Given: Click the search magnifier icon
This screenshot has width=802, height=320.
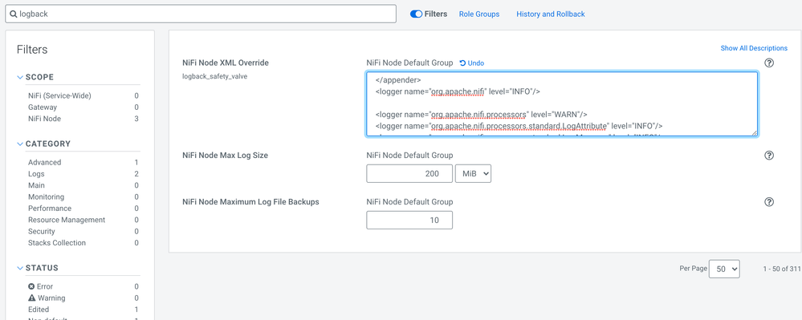Looking at the screenshot, I should point(13,14).
